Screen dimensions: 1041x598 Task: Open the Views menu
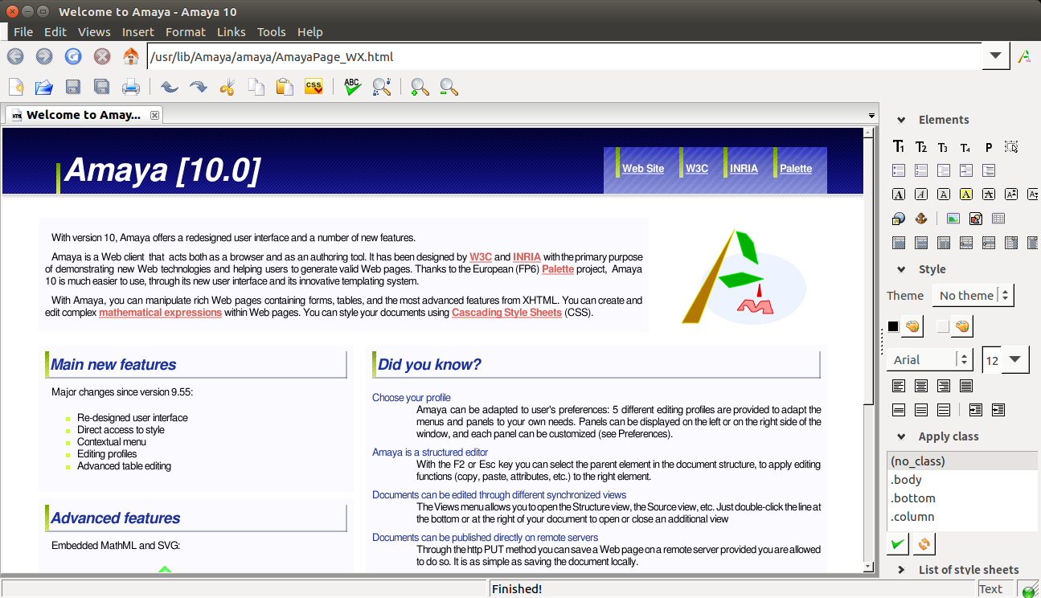click(x=94, y=32)
